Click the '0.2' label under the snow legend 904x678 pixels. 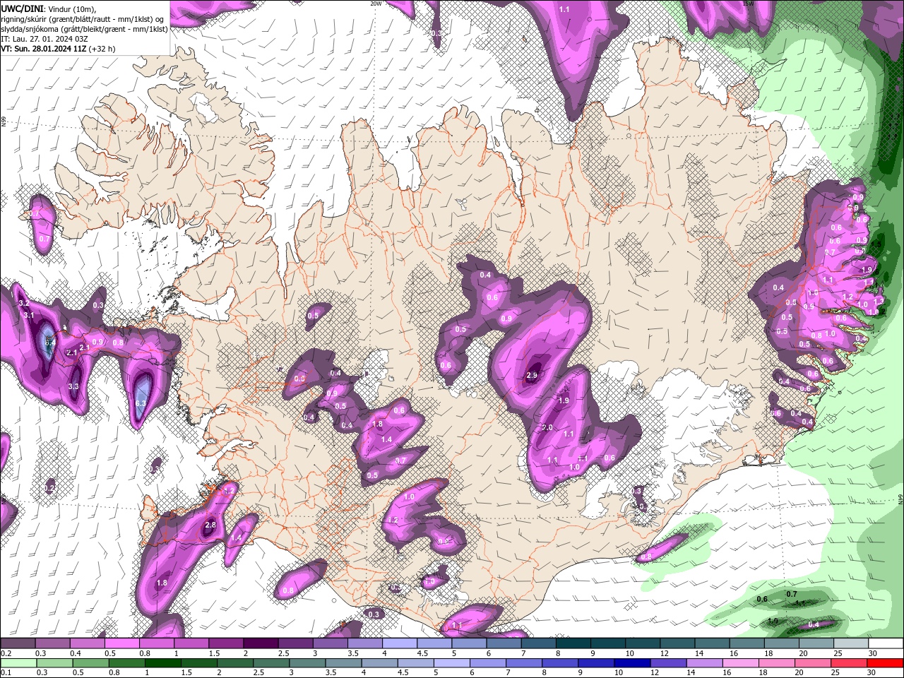(6, 653)
